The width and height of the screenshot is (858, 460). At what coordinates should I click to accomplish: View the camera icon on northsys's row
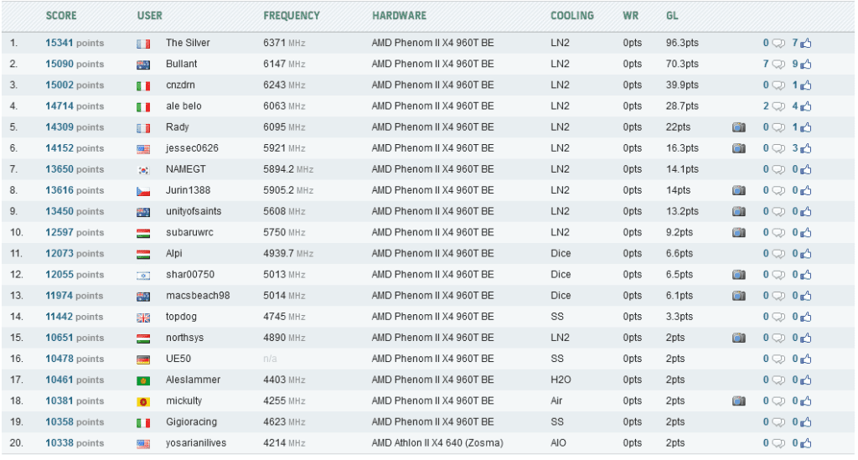(739, 338)
